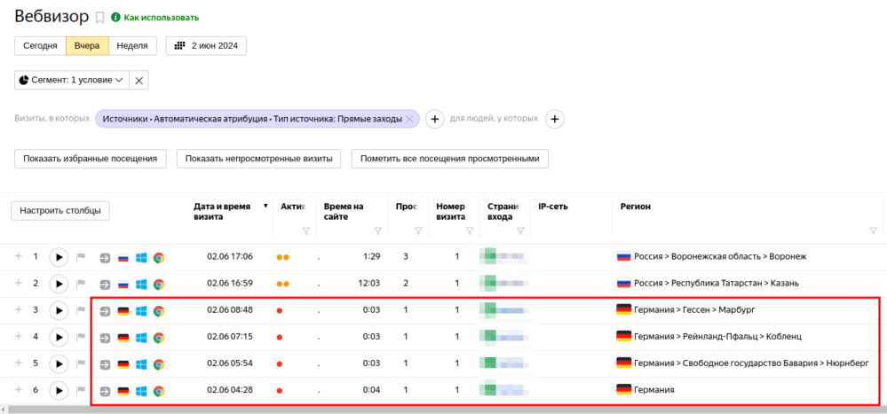887x414 pixels.
Task: Expand visit row 5 details
Action: 19,363
